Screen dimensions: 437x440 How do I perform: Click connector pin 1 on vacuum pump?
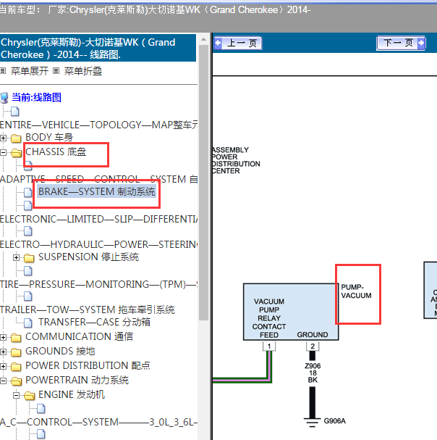pyautogui.click(x=269, y=346)
